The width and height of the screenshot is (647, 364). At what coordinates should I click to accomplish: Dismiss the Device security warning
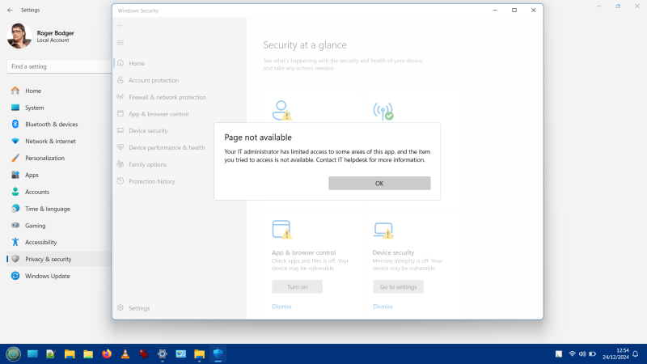(x=383, y=307)
